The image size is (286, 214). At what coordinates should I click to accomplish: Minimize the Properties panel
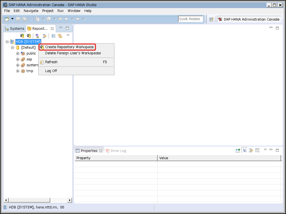coord(271,150)
